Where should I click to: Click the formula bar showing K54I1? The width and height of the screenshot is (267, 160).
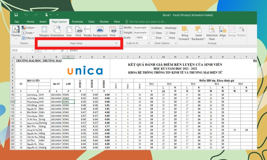point(162,50)
